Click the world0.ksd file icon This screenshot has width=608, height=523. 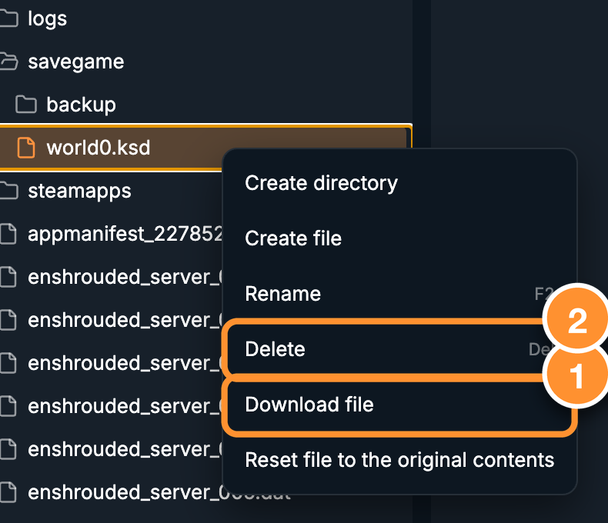(x=26, y=148)
